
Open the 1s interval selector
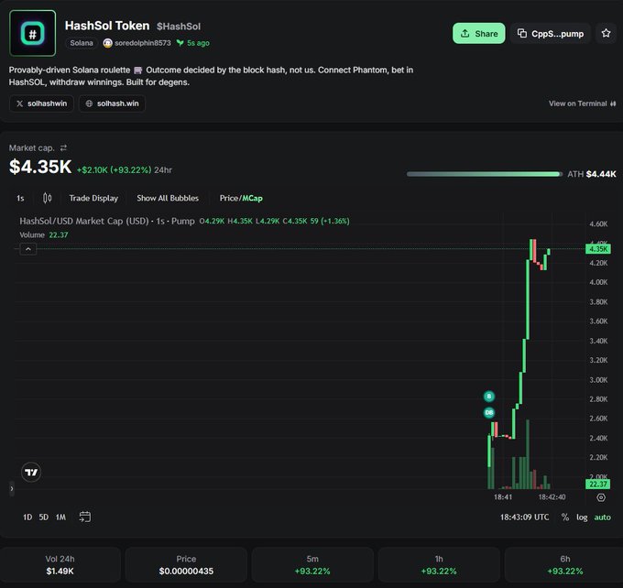click(20, 198)
